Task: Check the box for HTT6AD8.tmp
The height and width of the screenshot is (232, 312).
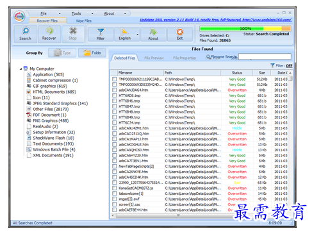Action: coord(115,95)
